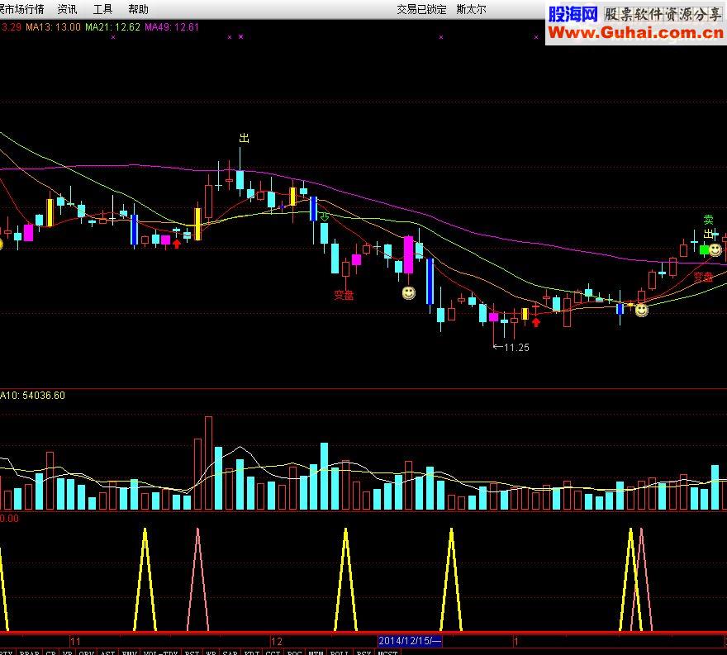Click the month 1 marker on the time axis
The image size is (727, 655).
(516, 642)
